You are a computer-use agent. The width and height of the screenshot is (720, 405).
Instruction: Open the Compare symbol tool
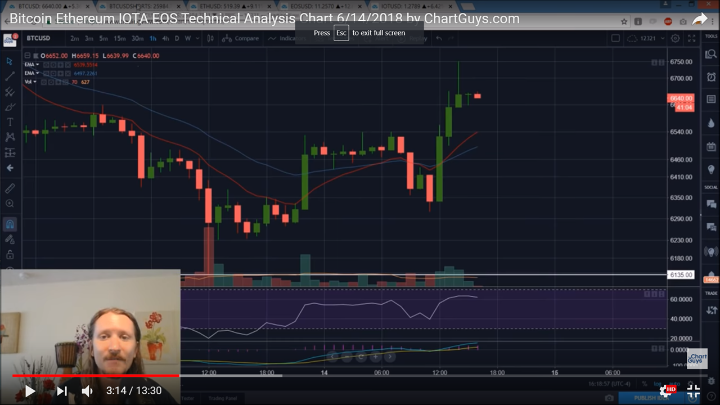241,38
